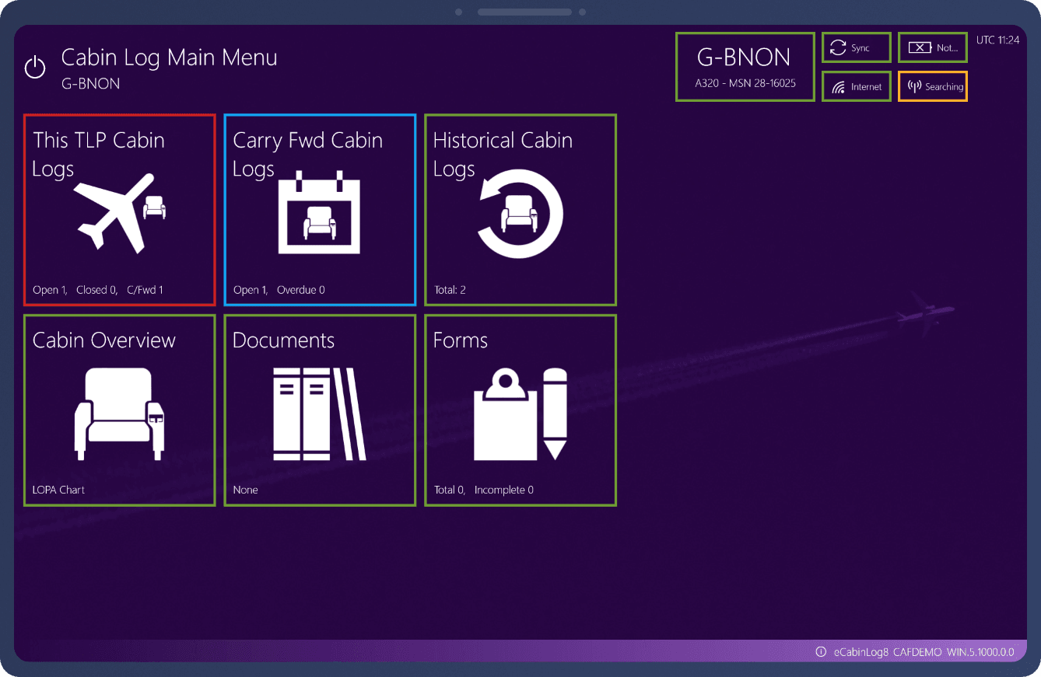Click the Sync arrows icon

838,48
